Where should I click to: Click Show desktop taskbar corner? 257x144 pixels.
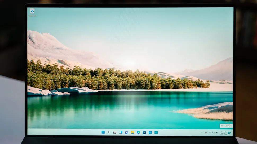click(232, 133)
